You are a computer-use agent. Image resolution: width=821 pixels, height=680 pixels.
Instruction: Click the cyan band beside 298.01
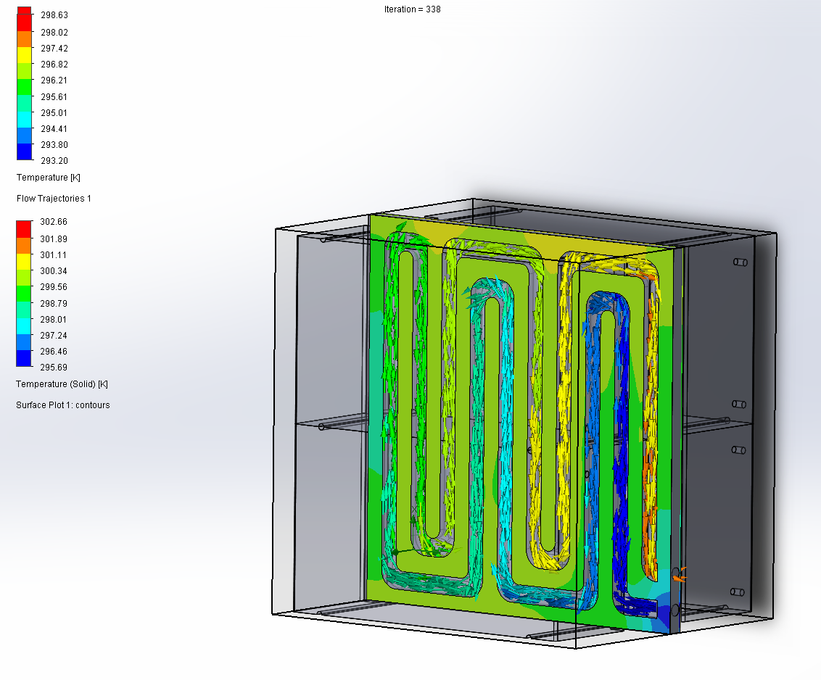(x=24, y=326)
